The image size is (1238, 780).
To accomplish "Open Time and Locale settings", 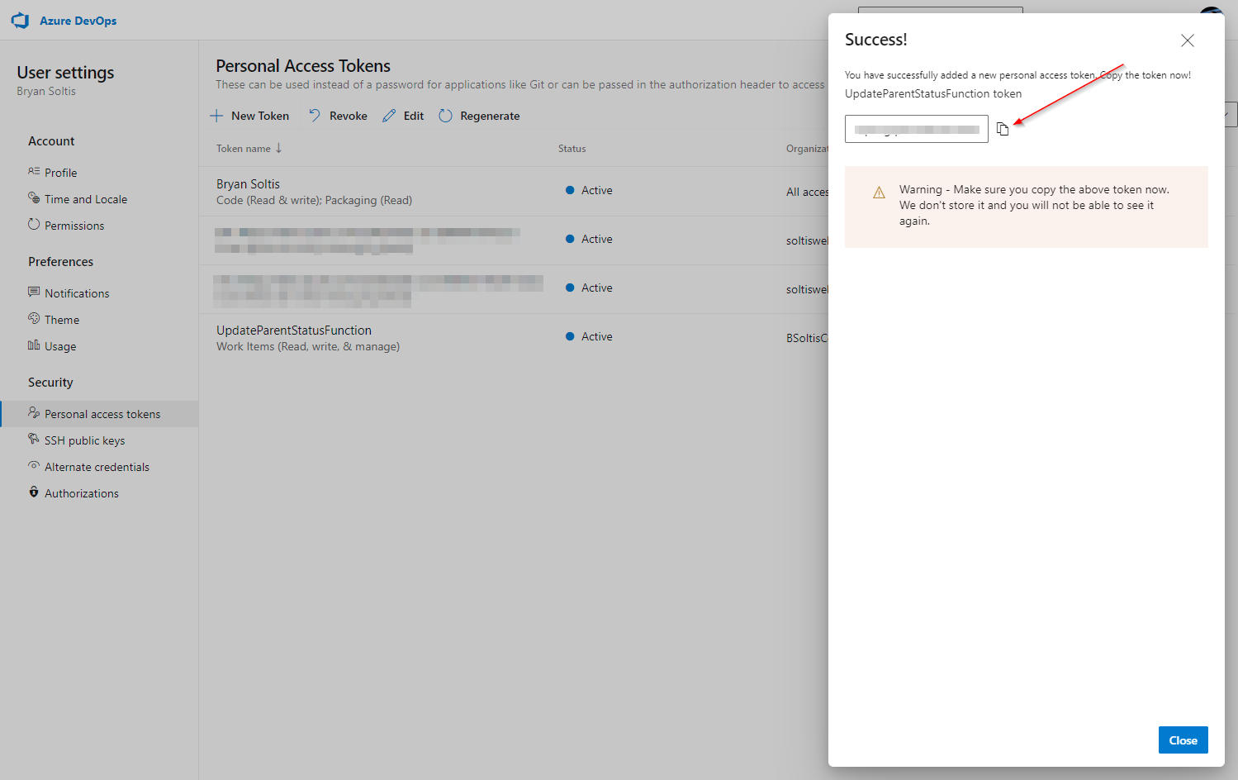I will pyautogui.click(x=85, y=199).
